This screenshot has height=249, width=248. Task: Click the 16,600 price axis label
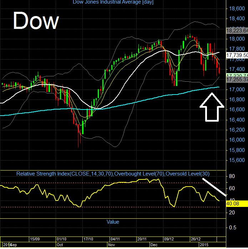tap(237, 110)
